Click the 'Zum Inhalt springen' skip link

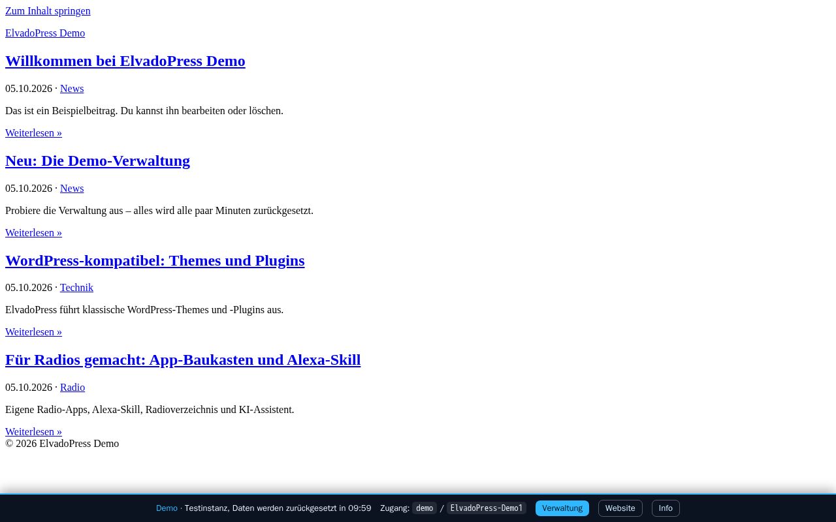48,11
